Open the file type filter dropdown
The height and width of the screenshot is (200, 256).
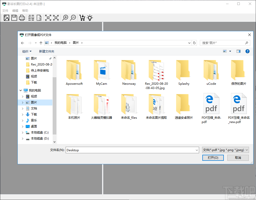tap(225, 150)
